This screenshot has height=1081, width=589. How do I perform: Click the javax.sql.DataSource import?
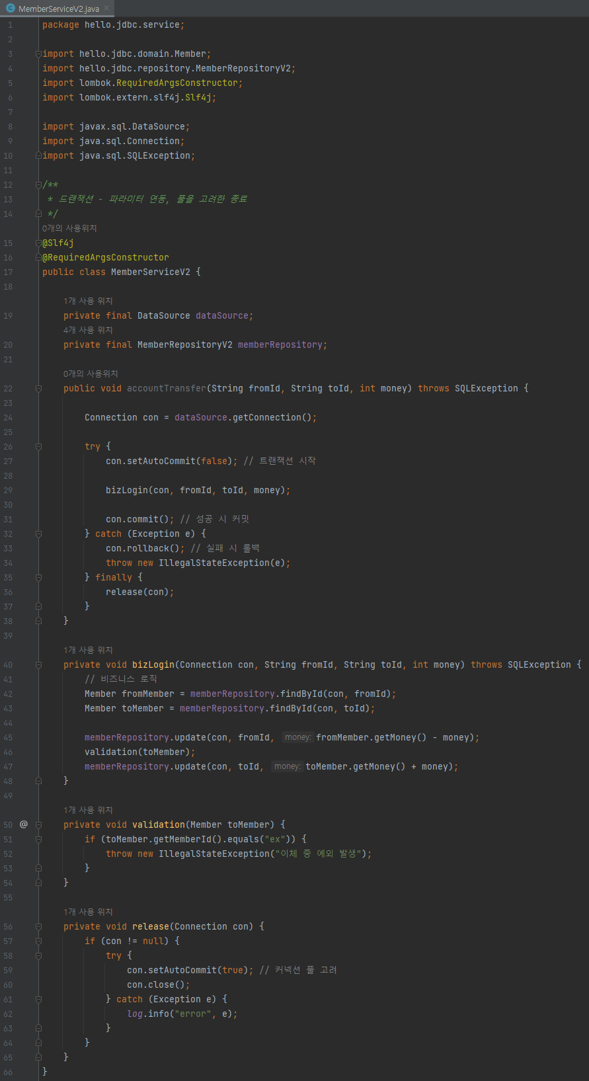click(x=116, y=126)
